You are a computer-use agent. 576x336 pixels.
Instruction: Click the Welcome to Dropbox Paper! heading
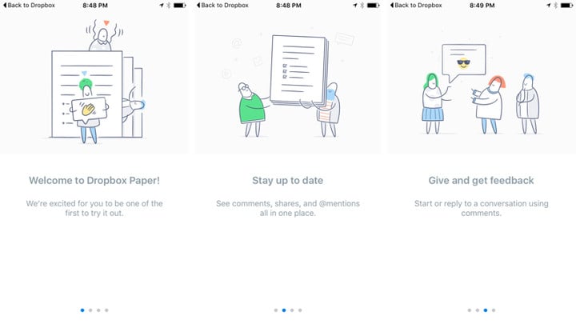[94, 181]
